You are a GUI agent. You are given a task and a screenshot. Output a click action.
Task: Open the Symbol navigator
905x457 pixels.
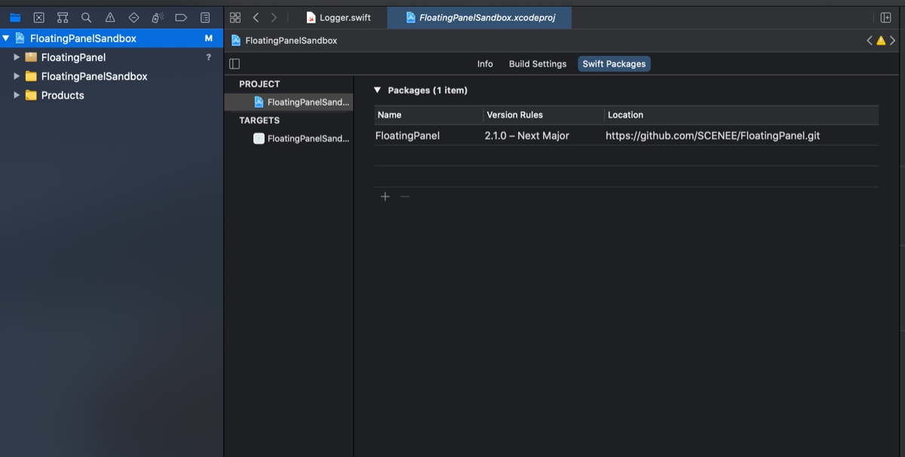coord(63,17)
